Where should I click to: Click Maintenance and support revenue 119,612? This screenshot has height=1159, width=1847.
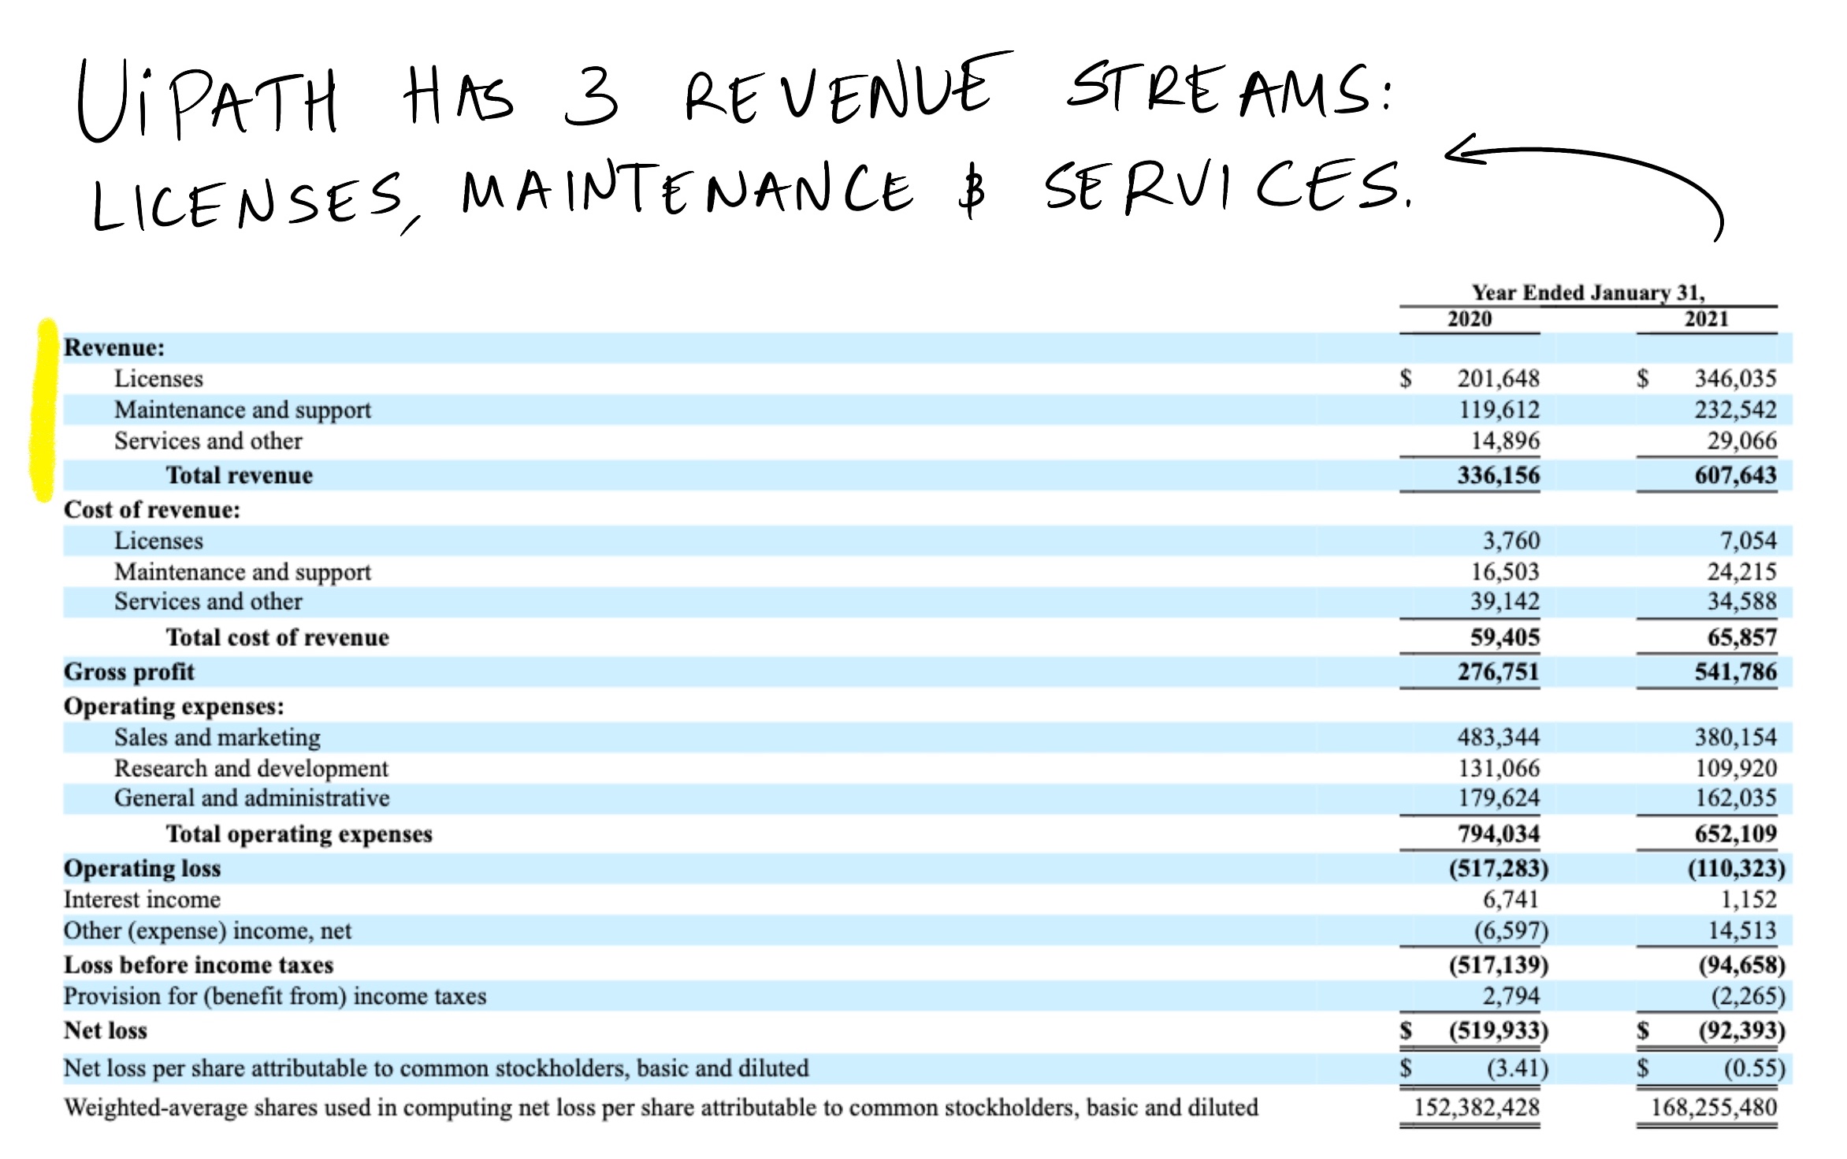1499,410
